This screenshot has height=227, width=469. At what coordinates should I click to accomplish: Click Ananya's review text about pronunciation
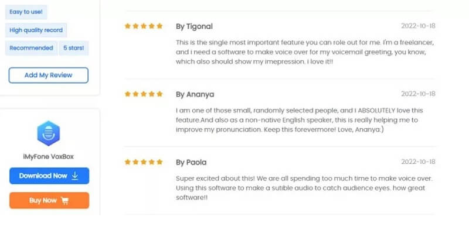click(300, 120)
